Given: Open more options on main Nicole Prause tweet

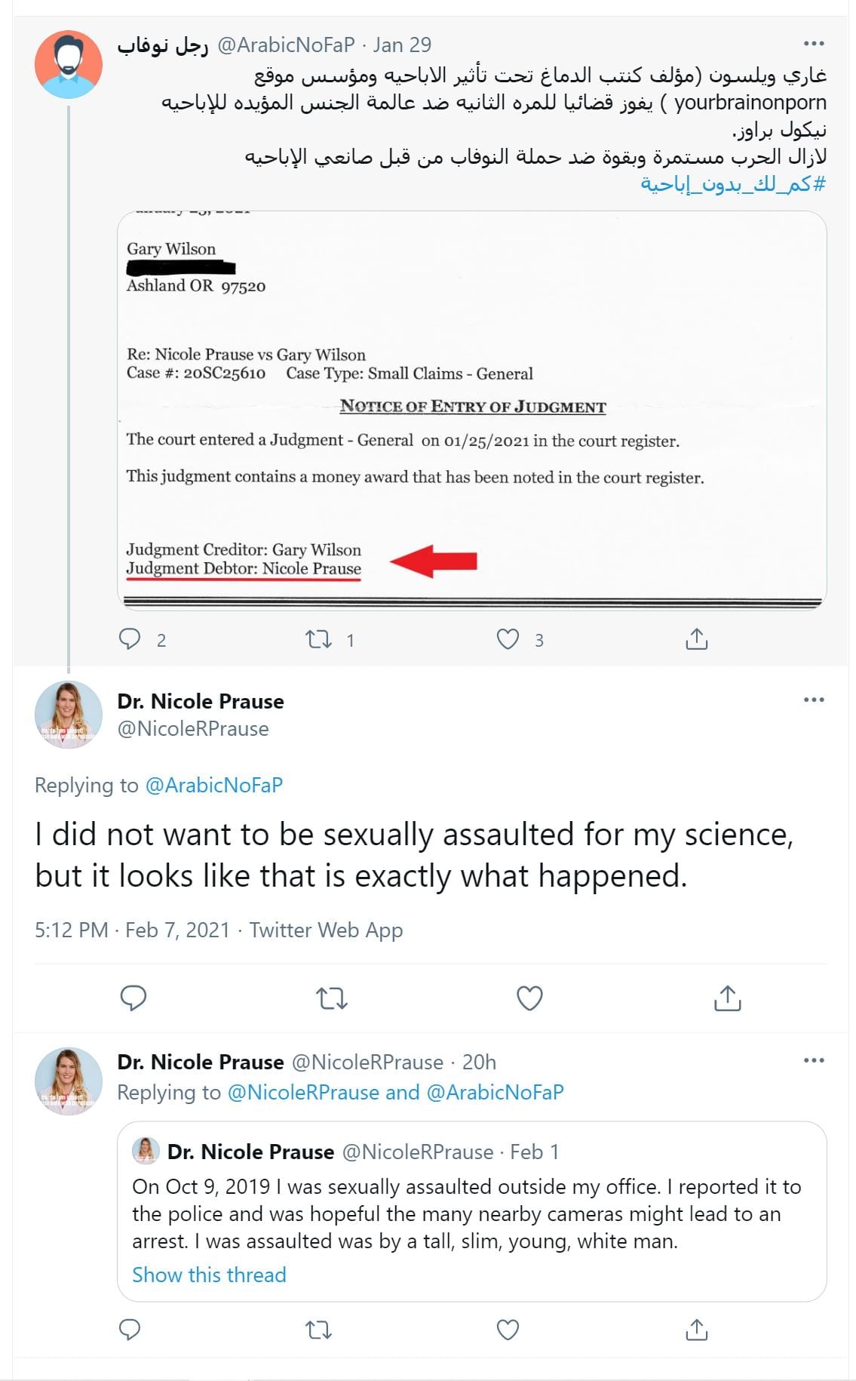Looking at the screenshot, I should [x=814, y=700].
